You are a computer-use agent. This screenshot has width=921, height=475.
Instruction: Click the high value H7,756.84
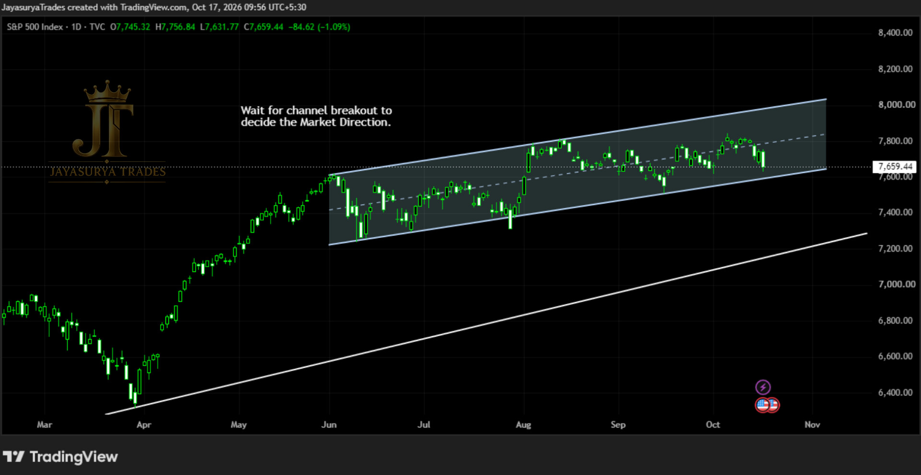click(175, 27)
